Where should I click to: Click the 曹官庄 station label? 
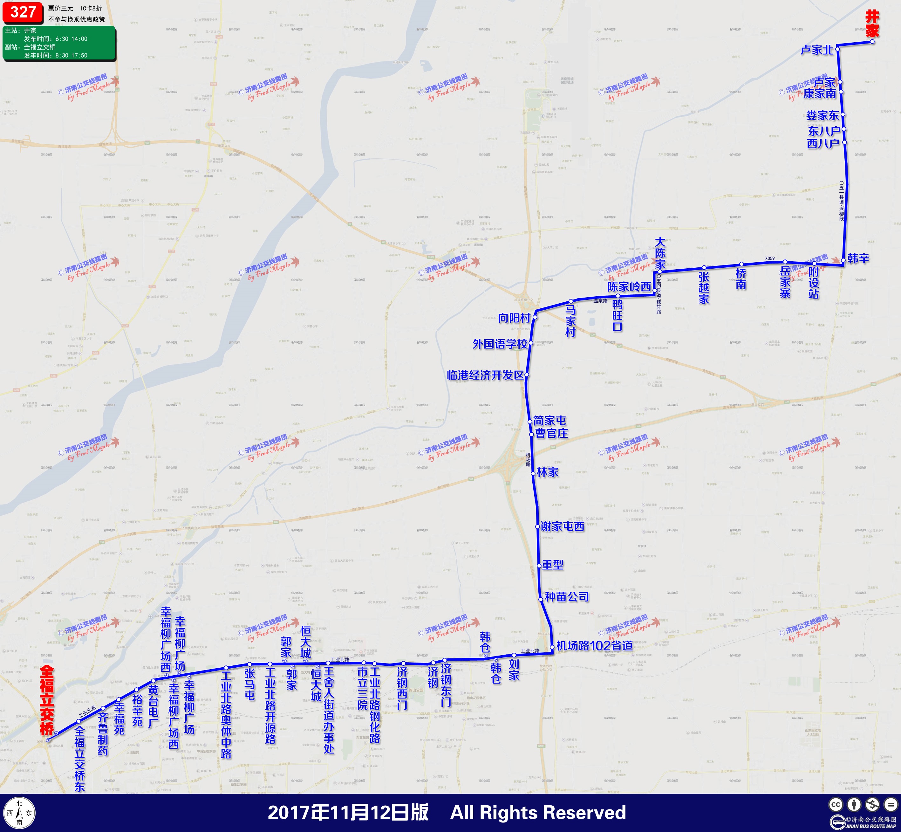[x=551, y=433]
